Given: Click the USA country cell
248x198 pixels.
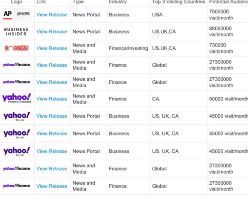Looking at the screenshot, I should [157, 15].
